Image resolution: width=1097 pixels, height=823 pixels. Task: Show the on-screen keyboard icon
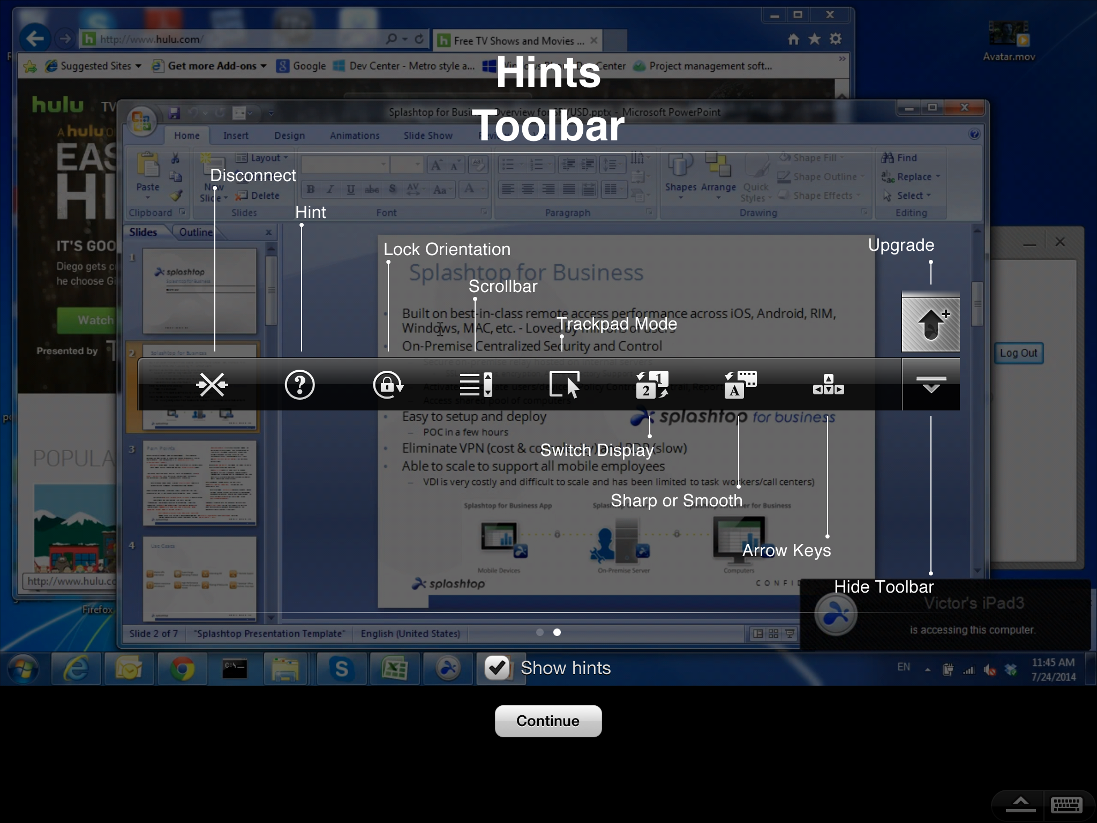click(x=1066, y=804)
